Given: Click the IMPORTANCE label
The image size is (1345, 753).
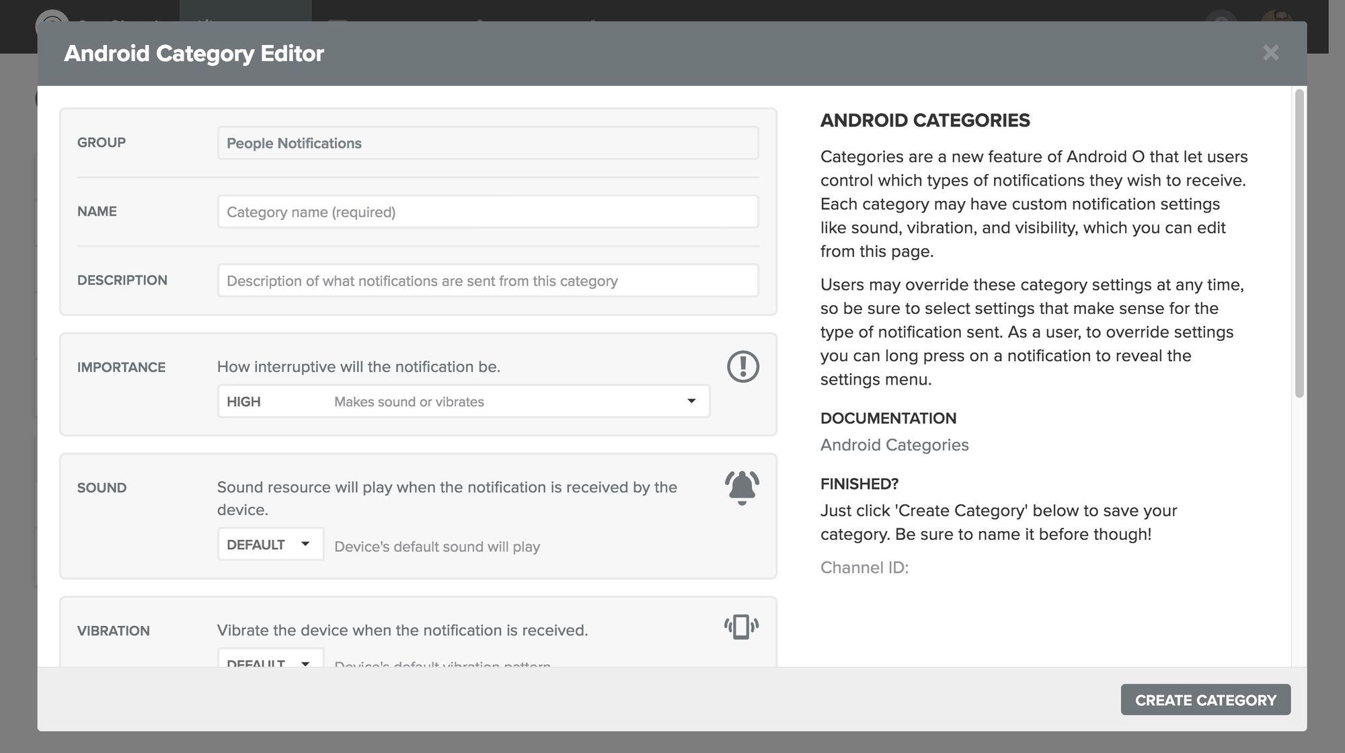Looking at the screenshot, I should click(x=121, y=367).
